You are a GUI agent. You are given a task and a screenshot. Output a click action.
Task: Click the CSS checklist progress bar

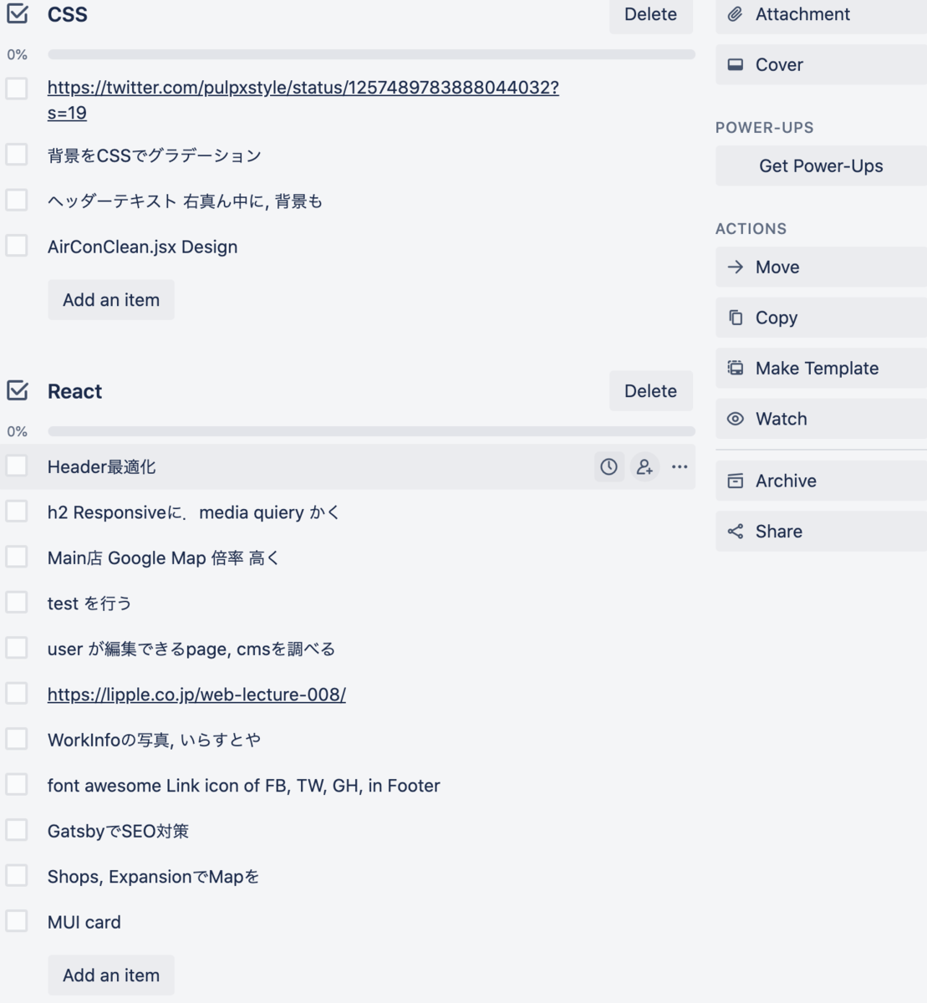tap(371, 53)
